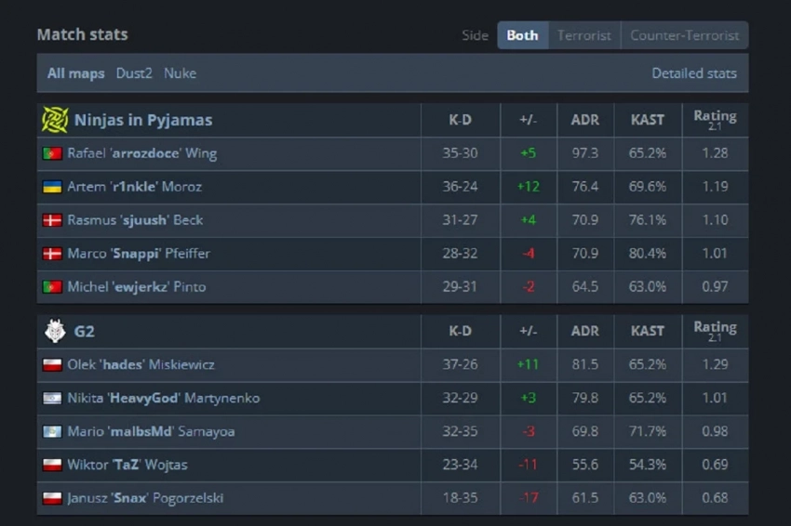This screenshot has height=526, width=791.
Task: Open Rafael 'arrozdoce' Wing player profile
Action: tap(141, 153)
